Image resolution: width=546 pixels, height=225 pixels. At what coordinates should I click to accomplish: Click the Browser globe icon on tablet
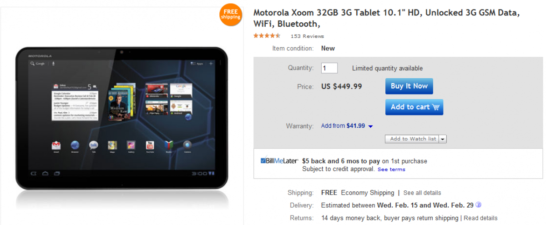[75, 145]
